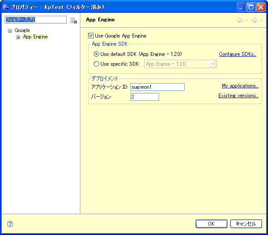The width and height of the screenshot is (268, 235).
Task: Select the App Engine tree item
Action: pyautogui.click(x=35, y=37)
